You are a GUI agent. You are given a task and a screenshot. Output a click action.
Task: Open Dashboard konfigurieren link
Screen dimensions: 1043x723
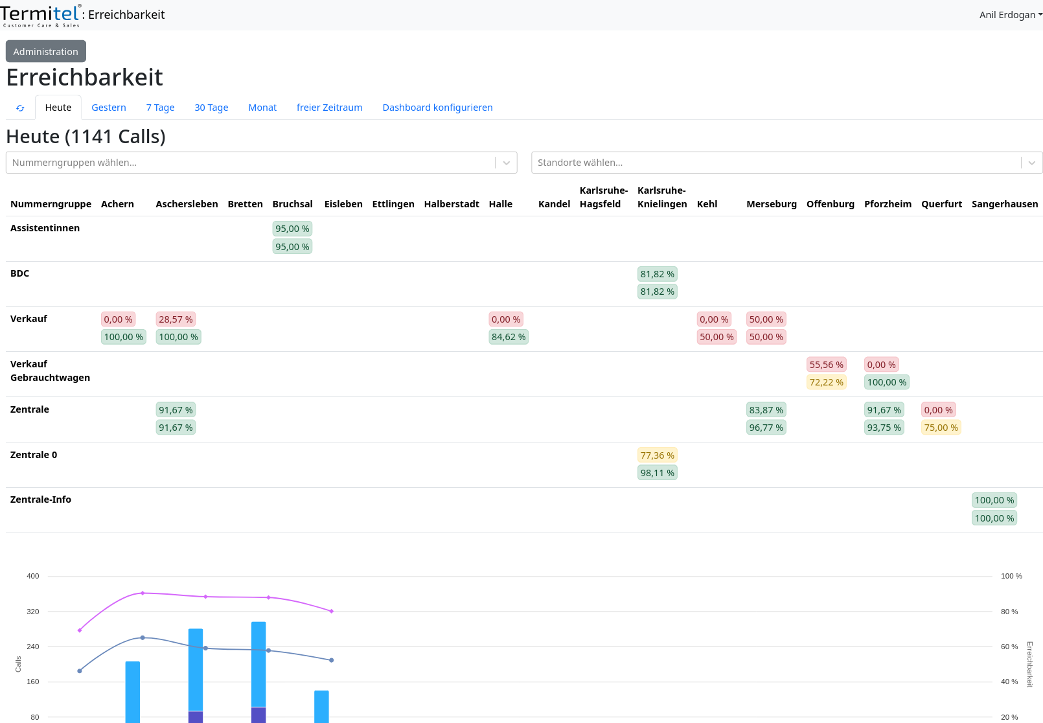(437, 108)
